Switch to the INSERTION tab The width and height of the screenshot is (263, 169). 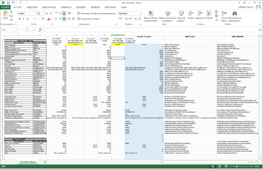[x=32, y=7]
